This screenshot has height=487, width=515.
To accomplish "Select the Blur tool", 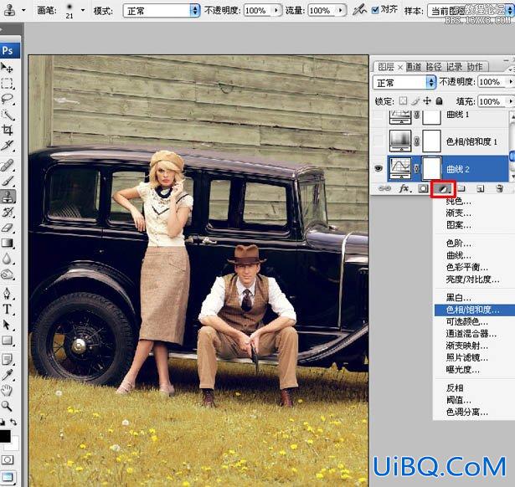I will [7, 259].
